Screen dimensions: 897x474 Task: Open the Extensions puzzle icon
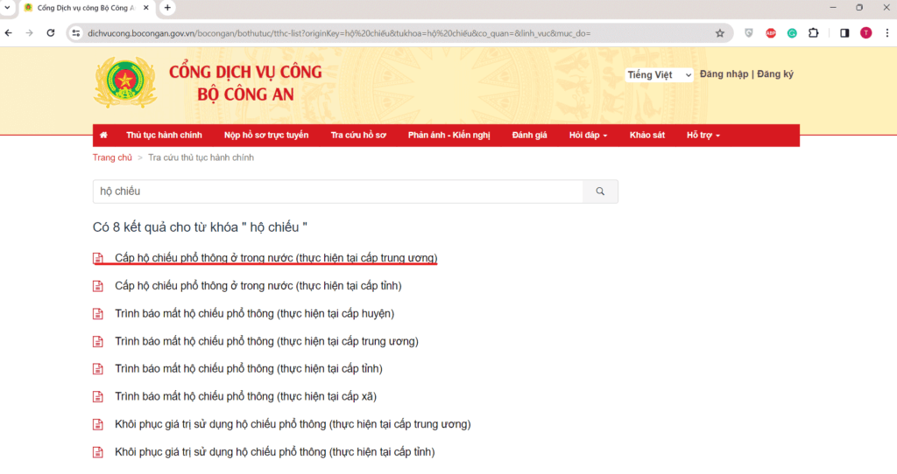point(814,33)
